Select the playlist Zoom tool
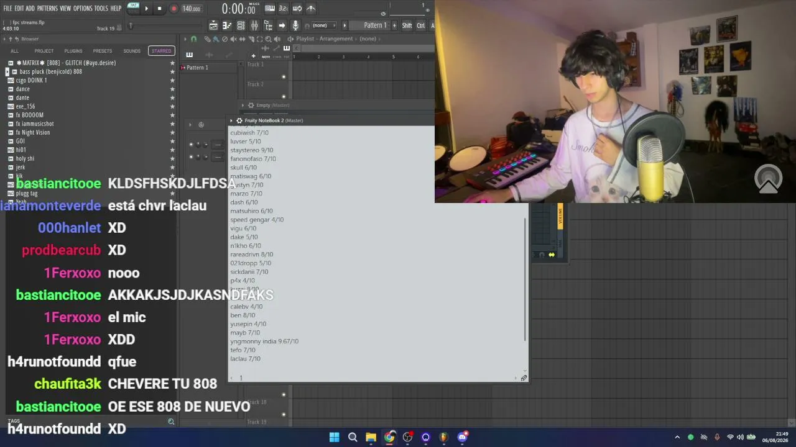The width and height of the screenshot is (796, 447). coord(268,39)
